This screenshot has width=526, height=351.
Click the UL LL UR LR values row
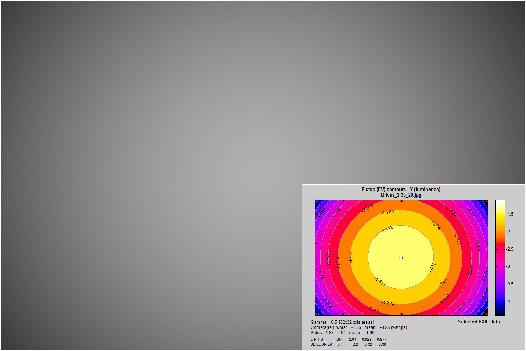point(348,344)
